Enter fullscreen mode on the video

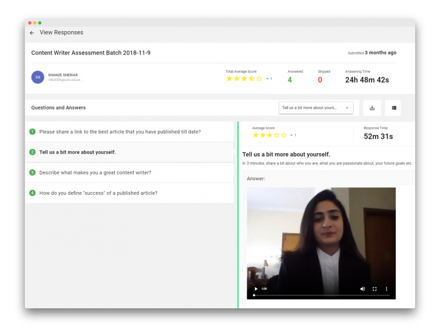pyautogui.click(x=374, y=289)
